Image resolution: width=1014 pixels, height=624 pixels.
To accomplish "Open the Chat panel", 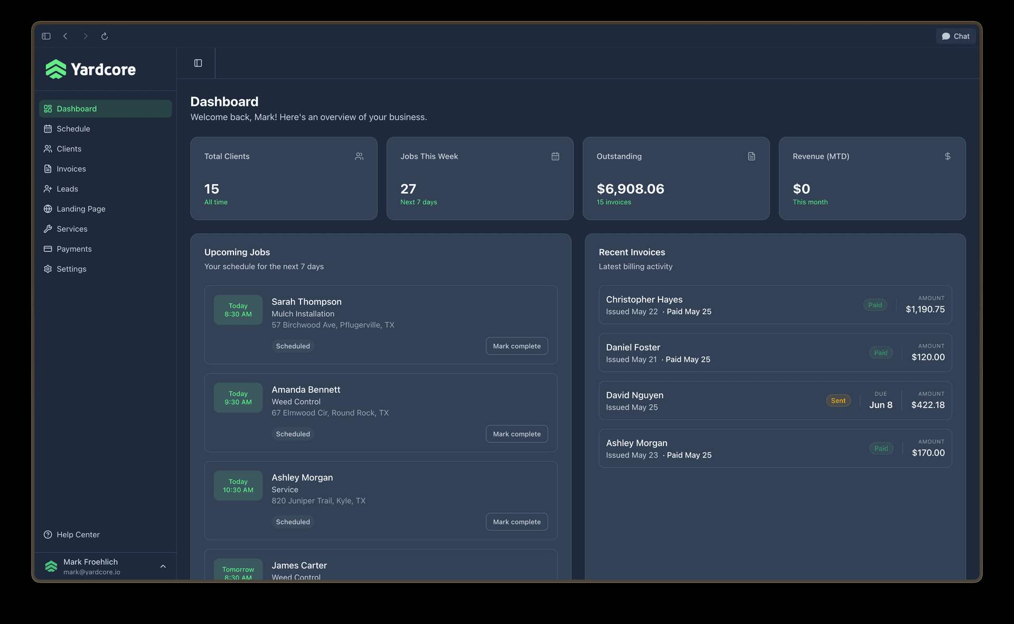I will click(956, 36).
